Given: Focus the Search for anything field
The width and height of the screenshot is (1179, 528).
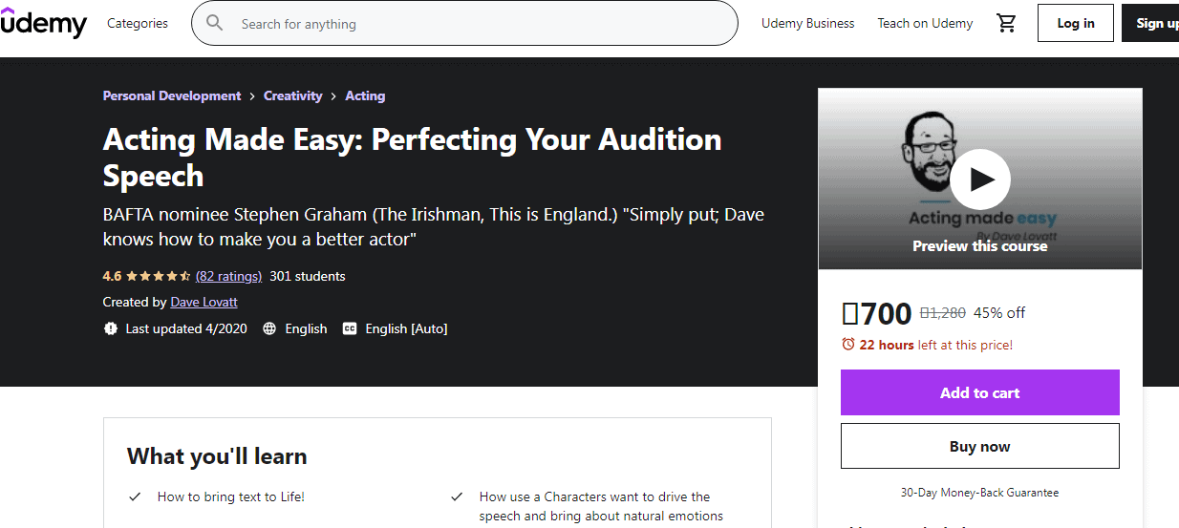Looking at the screenshot, I should point(464,23).
